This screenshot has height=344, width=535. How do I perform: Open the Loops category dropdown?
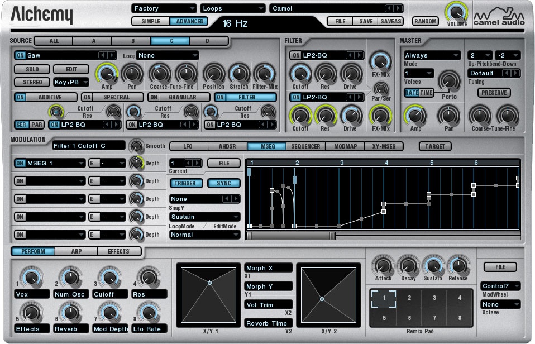[233, 8]
